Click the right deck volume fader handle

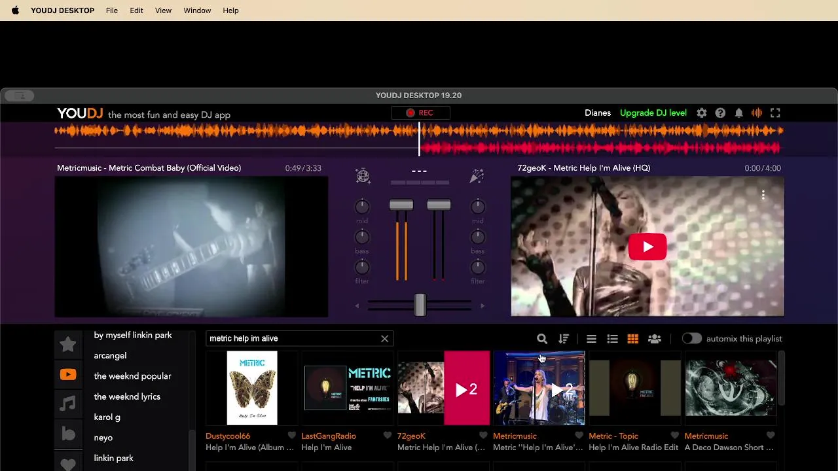439,205
